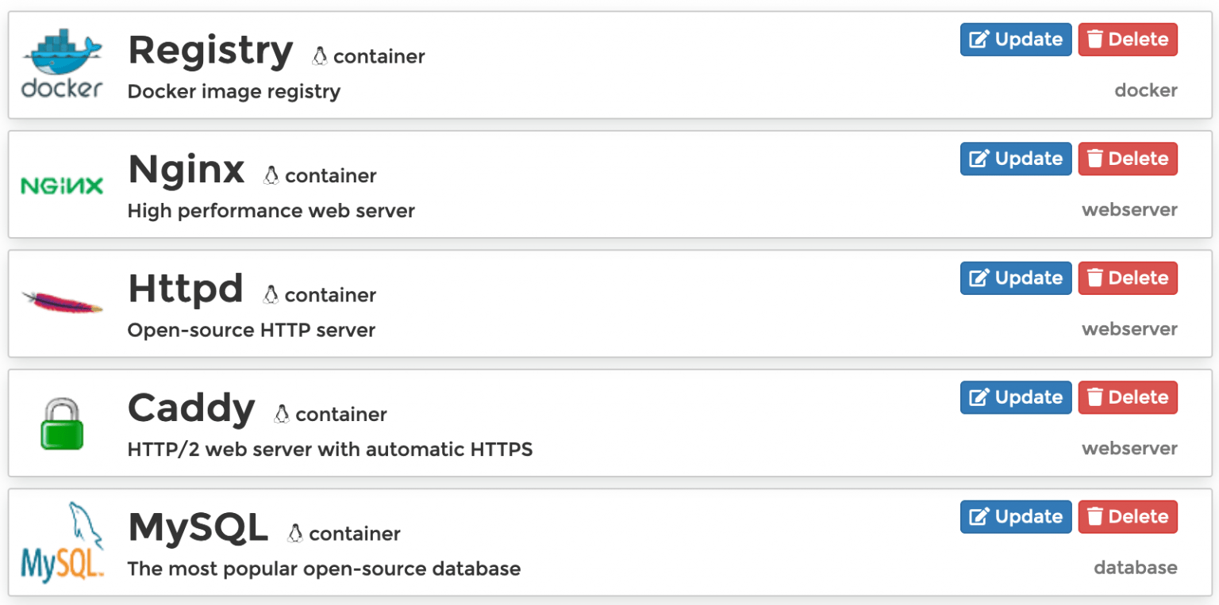Click the Caddy title heading
Screen dimensions: 1219x605
[191, 408]
